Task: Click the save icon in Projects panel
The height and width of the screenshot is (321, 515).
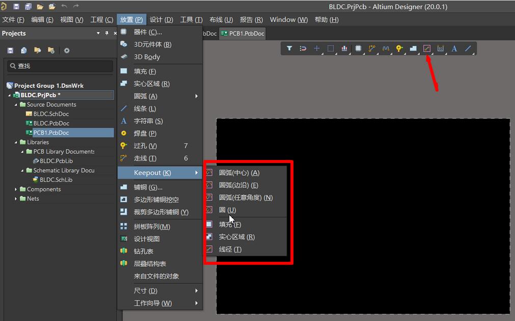Action: [x=10, y=50]
